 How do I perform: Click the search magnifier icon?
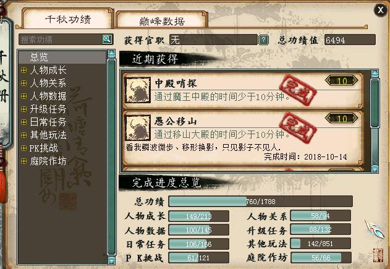click(x=107, y=39)
